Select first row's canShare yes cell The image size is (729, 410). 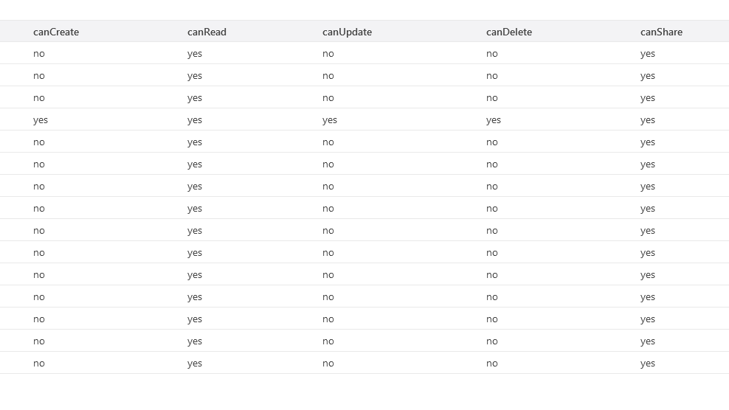click(647, 54)
